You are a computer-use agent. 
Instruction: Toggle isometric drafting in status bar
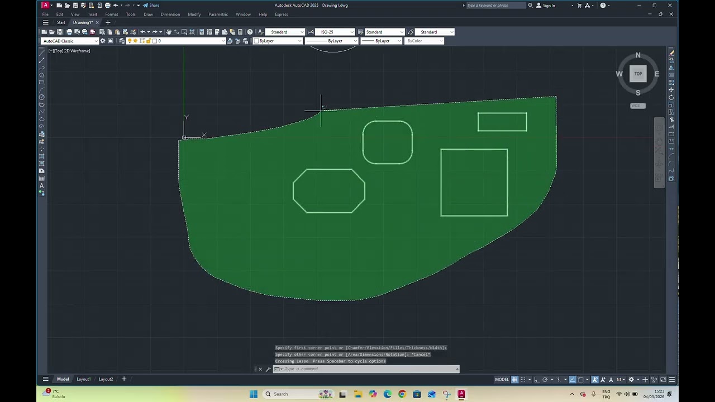point(559,380)
